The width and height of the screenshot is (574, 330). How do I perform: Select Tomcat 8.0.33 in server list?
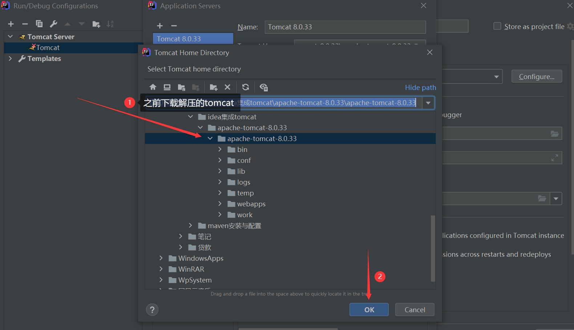click(193, 39)
